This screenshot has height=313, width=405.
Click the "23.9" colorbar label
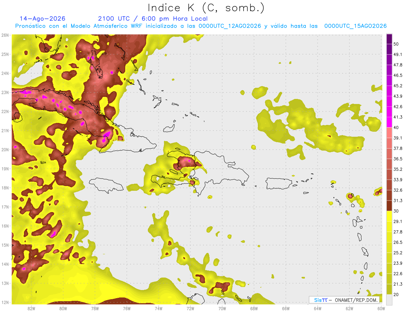pyautogui.click(x=398, y=263)
